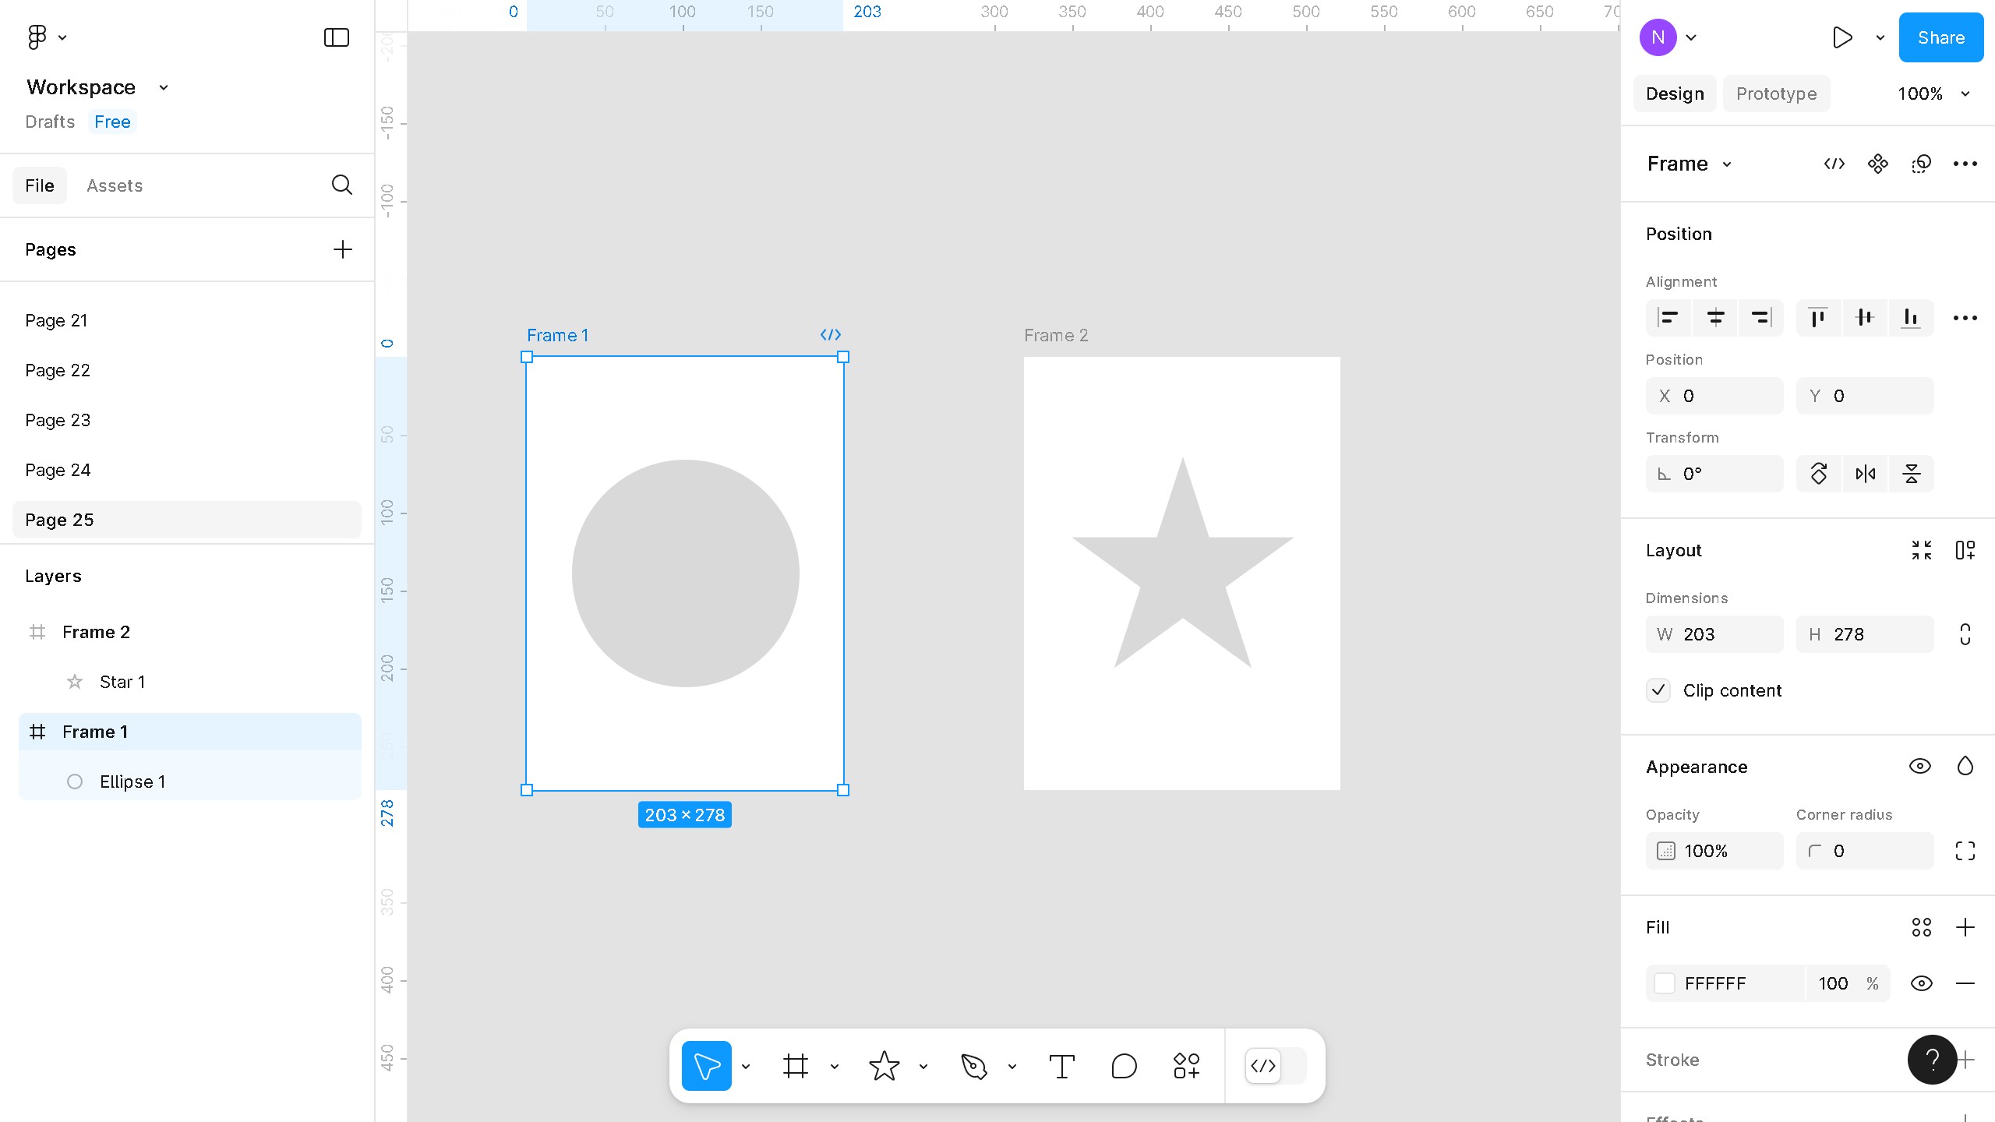The height and width of the screenshot is (1122, 1995).
Task: Click the create component icon
Action: point(1877,164)
